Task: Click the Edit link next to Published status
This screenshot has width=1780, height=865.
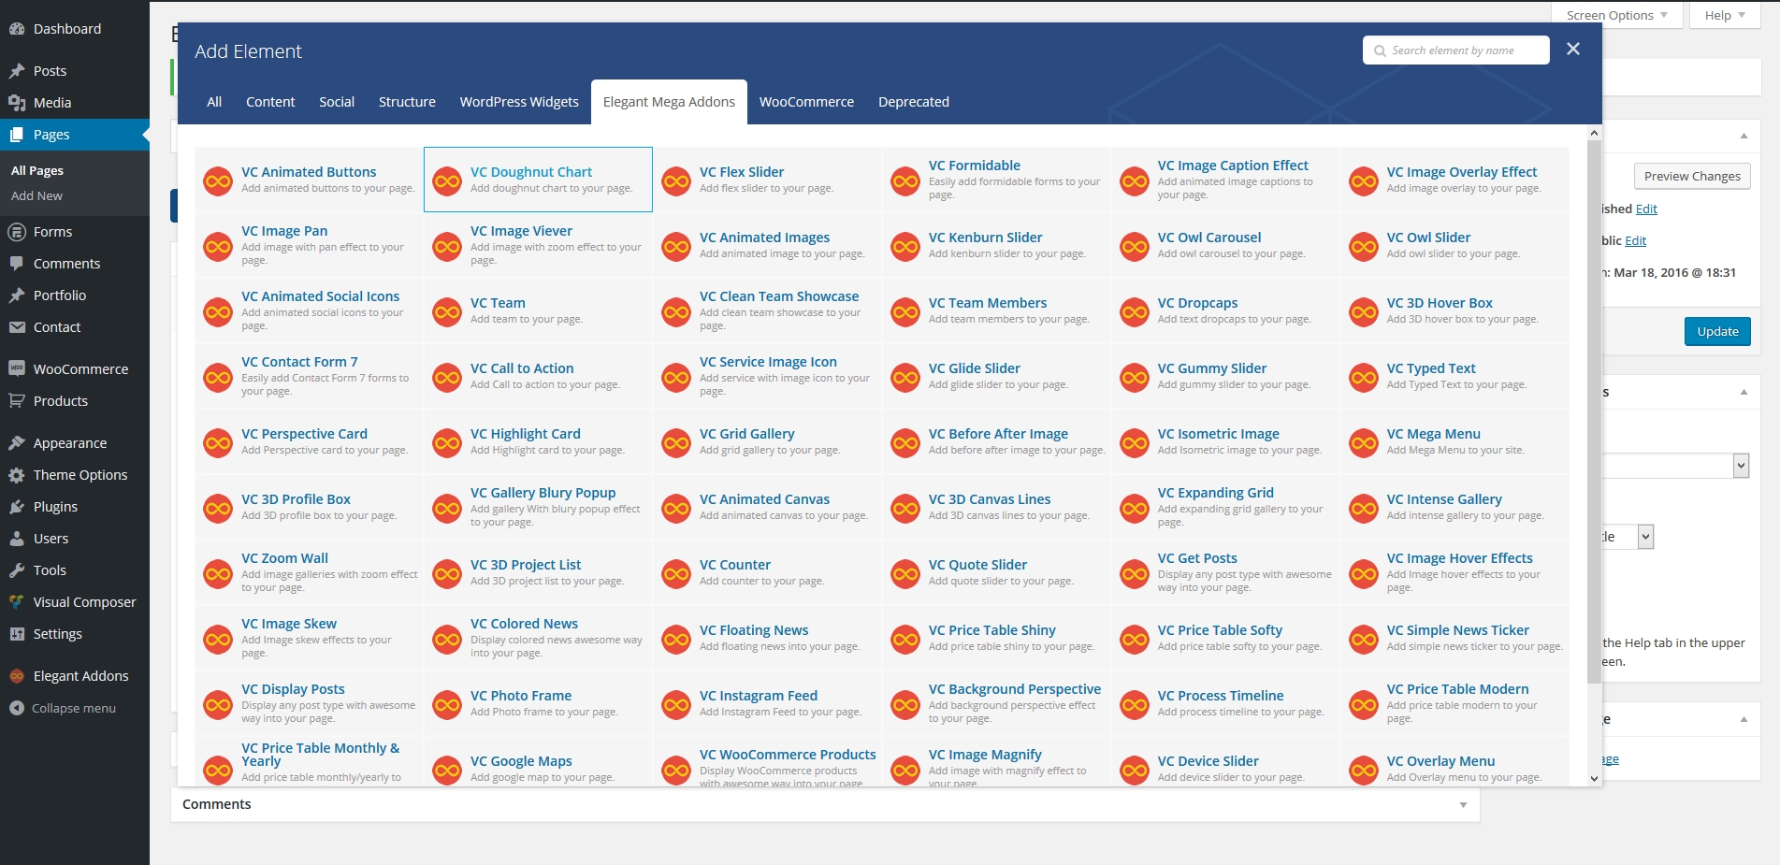Action: pos(1646,209)
